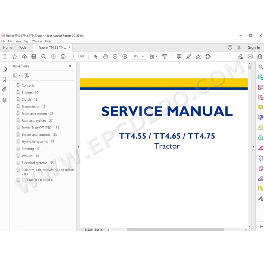Click the horizontal scrollbar thumb
Viewport: 264px width, 264px height.
click(175, 230)
